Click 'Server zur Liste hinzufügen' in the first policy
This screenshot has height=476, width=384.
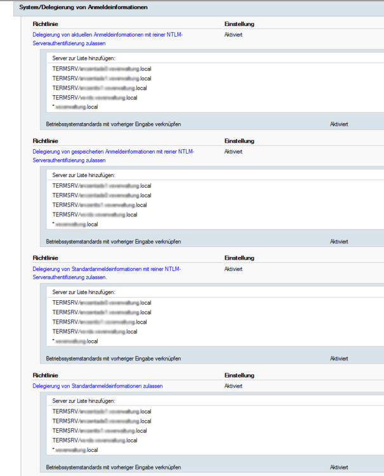(83, 58)
